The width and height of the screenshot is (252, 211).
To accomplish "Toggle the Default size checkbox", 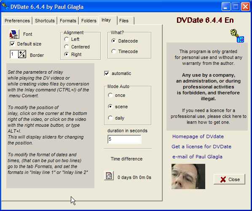I will tap(12, 44).
